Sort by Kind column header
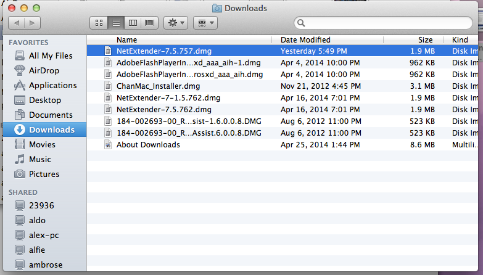 coord(461,39)
